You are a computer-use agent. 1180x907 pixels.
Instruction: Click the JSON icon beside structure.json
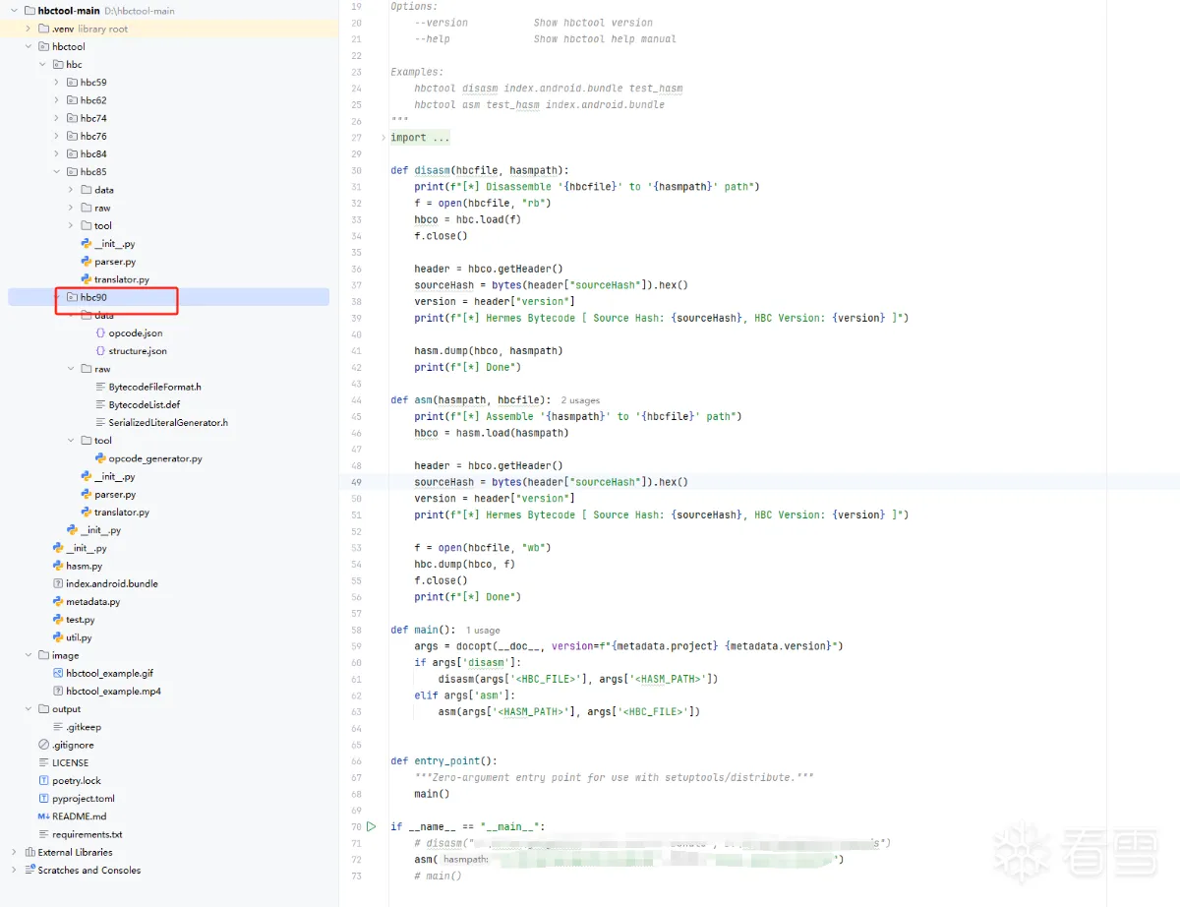coord(100,351)
